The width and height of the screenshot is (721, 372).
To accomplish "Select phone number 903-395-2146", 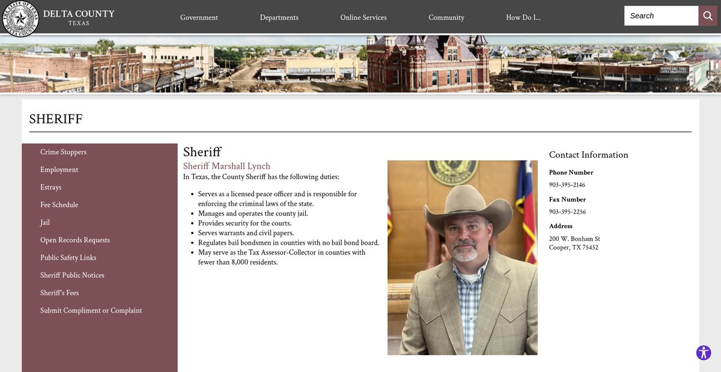I will coord(567,185).
